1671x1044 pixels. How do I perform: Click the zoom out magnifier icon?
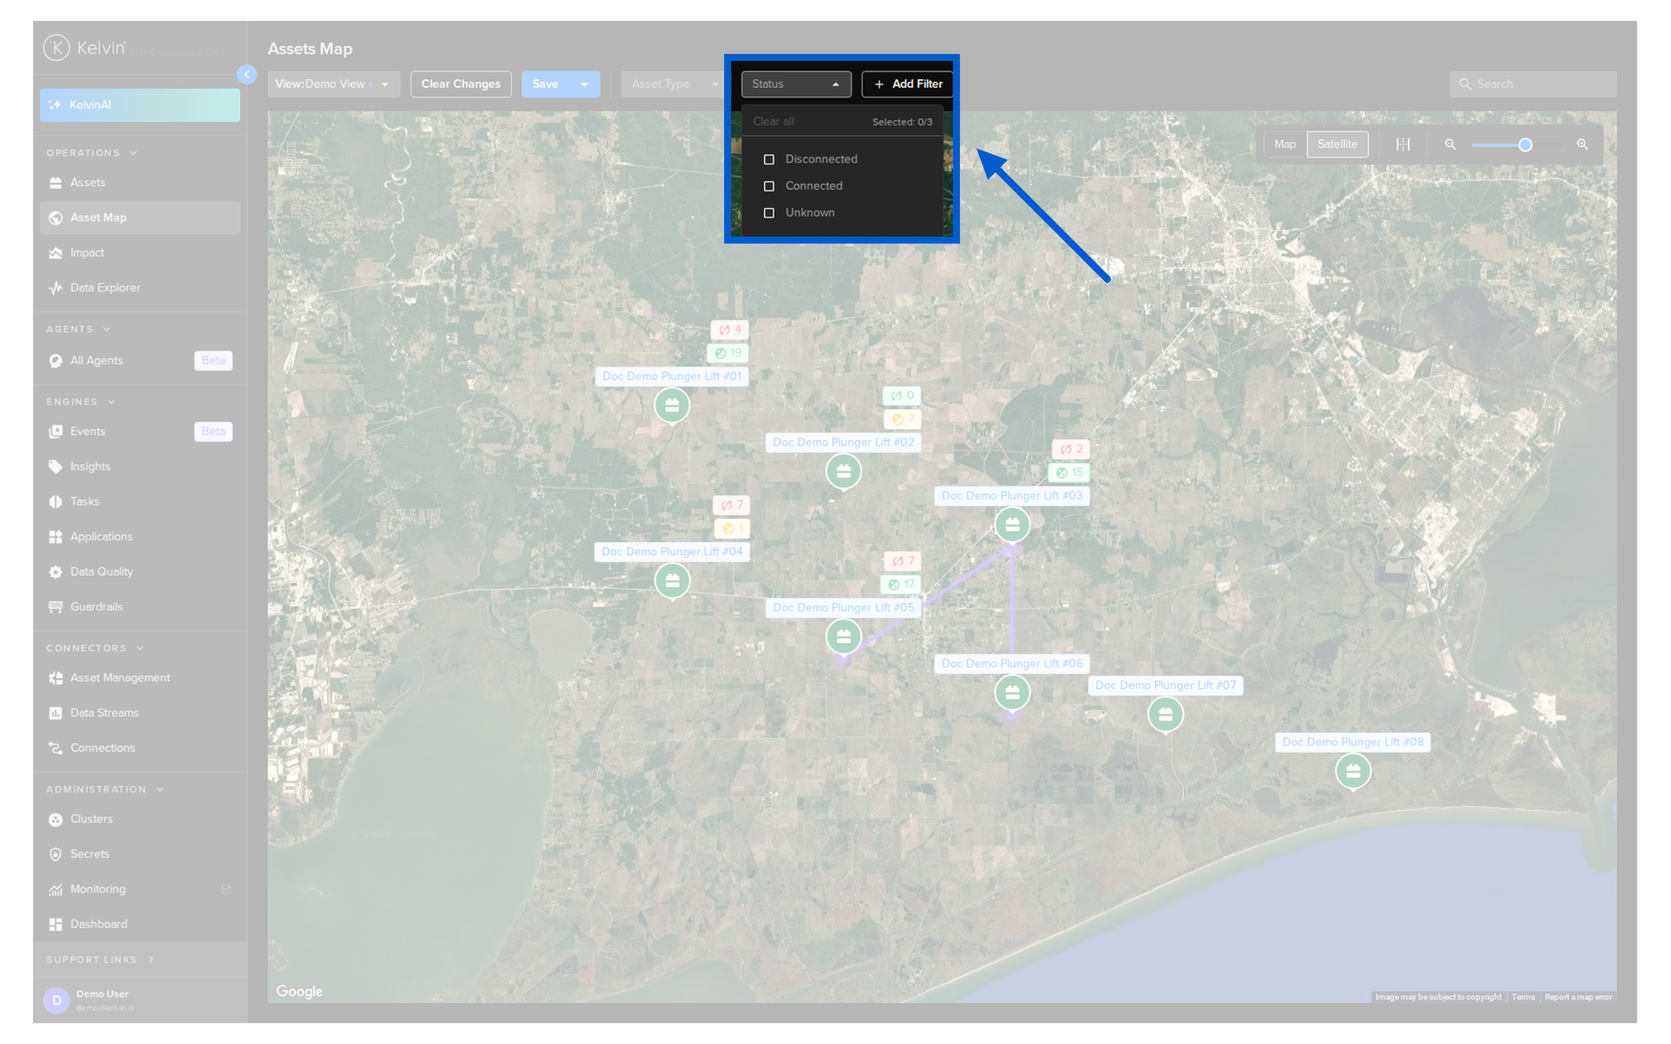[1450, 144]
